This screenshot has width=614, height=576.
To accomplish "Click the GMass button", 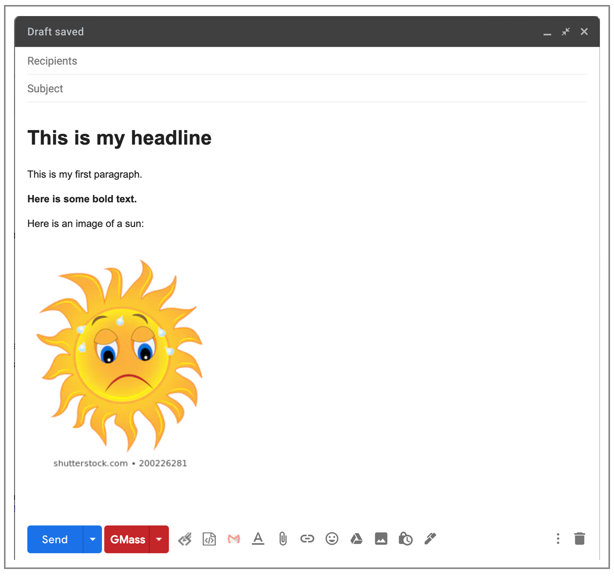I will tap(127, 539).
